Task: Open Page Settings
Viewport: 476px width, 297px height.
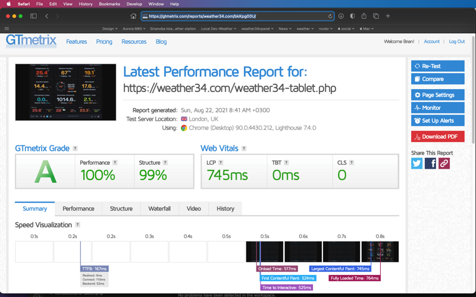Action: (x=438, y=95)
